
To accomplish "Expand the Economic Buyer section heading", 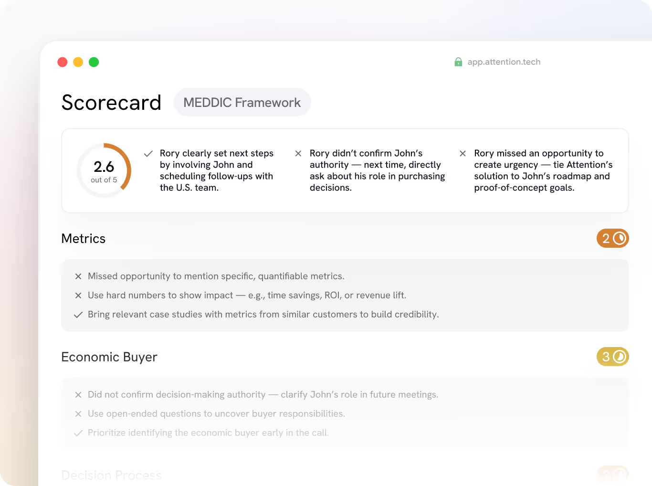I will pyautogui.click(x=109, y=357).
